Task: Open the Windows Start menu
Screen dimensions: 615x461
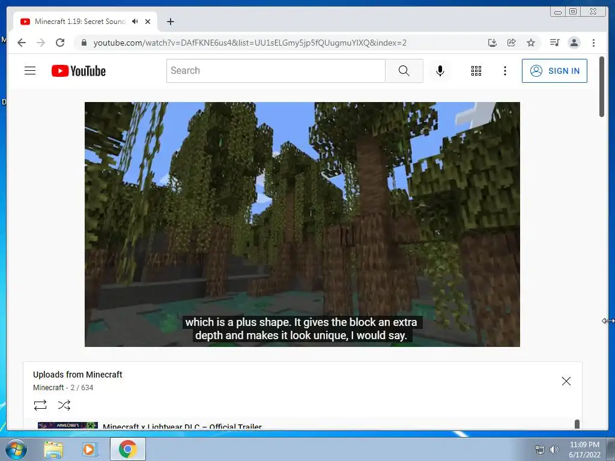Action: point(16,449)
